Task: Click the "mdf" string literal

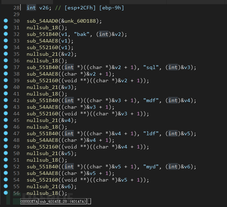Action: tap(151, 101)
